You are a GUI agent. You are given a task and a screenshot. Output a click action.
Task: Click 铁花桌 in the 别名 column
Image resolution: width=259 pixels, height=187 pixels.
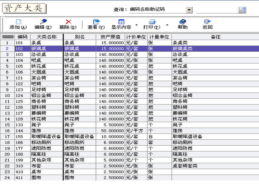point(80,66)
